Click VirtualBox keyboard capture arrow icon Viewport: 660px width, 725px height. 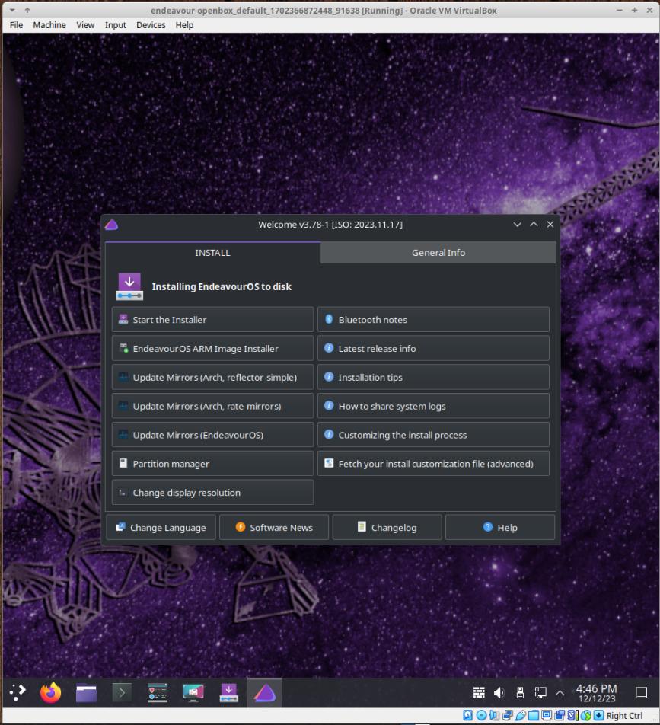click(598, 715)
